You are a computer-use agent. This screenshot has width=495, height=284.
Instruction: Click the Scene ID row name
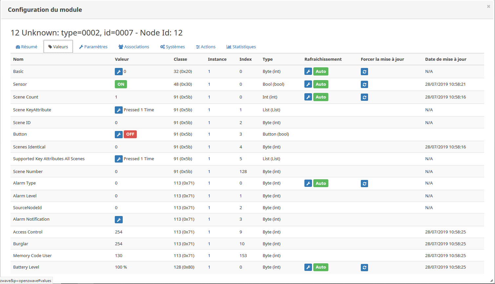(21, 123)
